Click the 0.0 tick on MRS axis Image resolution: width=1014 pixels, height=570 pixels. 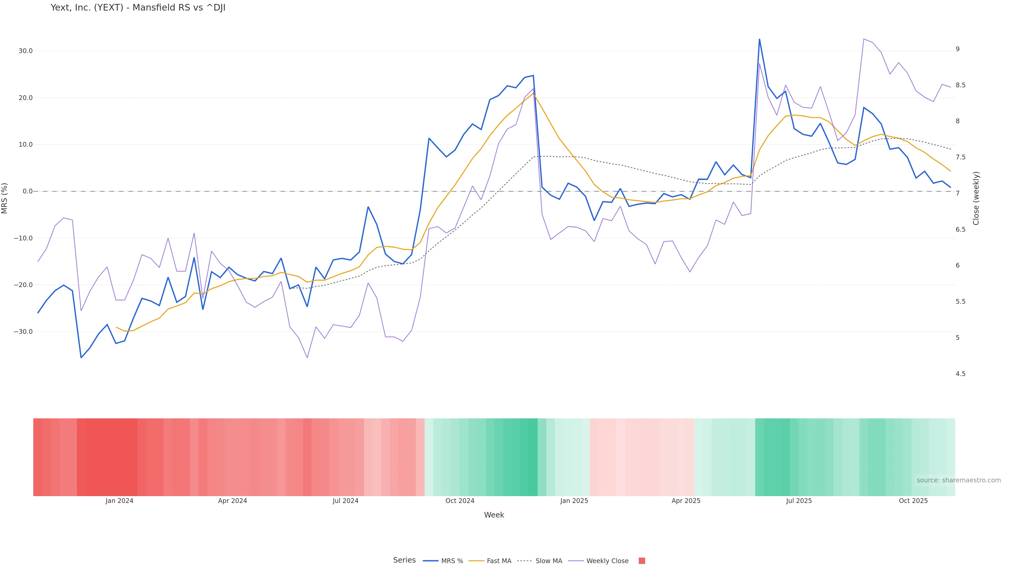click(x=27, y=192)
